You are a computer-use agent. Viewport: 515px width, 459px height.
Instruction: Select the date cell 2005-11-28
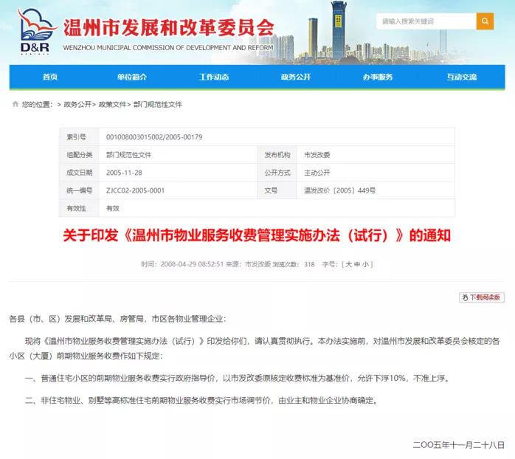(x=124, y=173)
